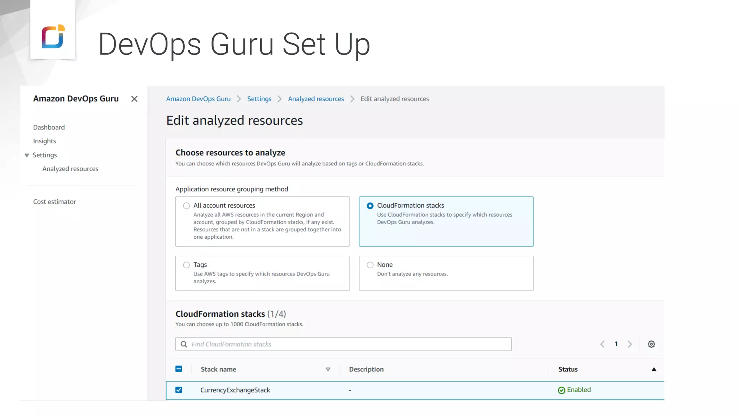Click Edit analyzed resources breadcrumb

click(x=395, y=99)
